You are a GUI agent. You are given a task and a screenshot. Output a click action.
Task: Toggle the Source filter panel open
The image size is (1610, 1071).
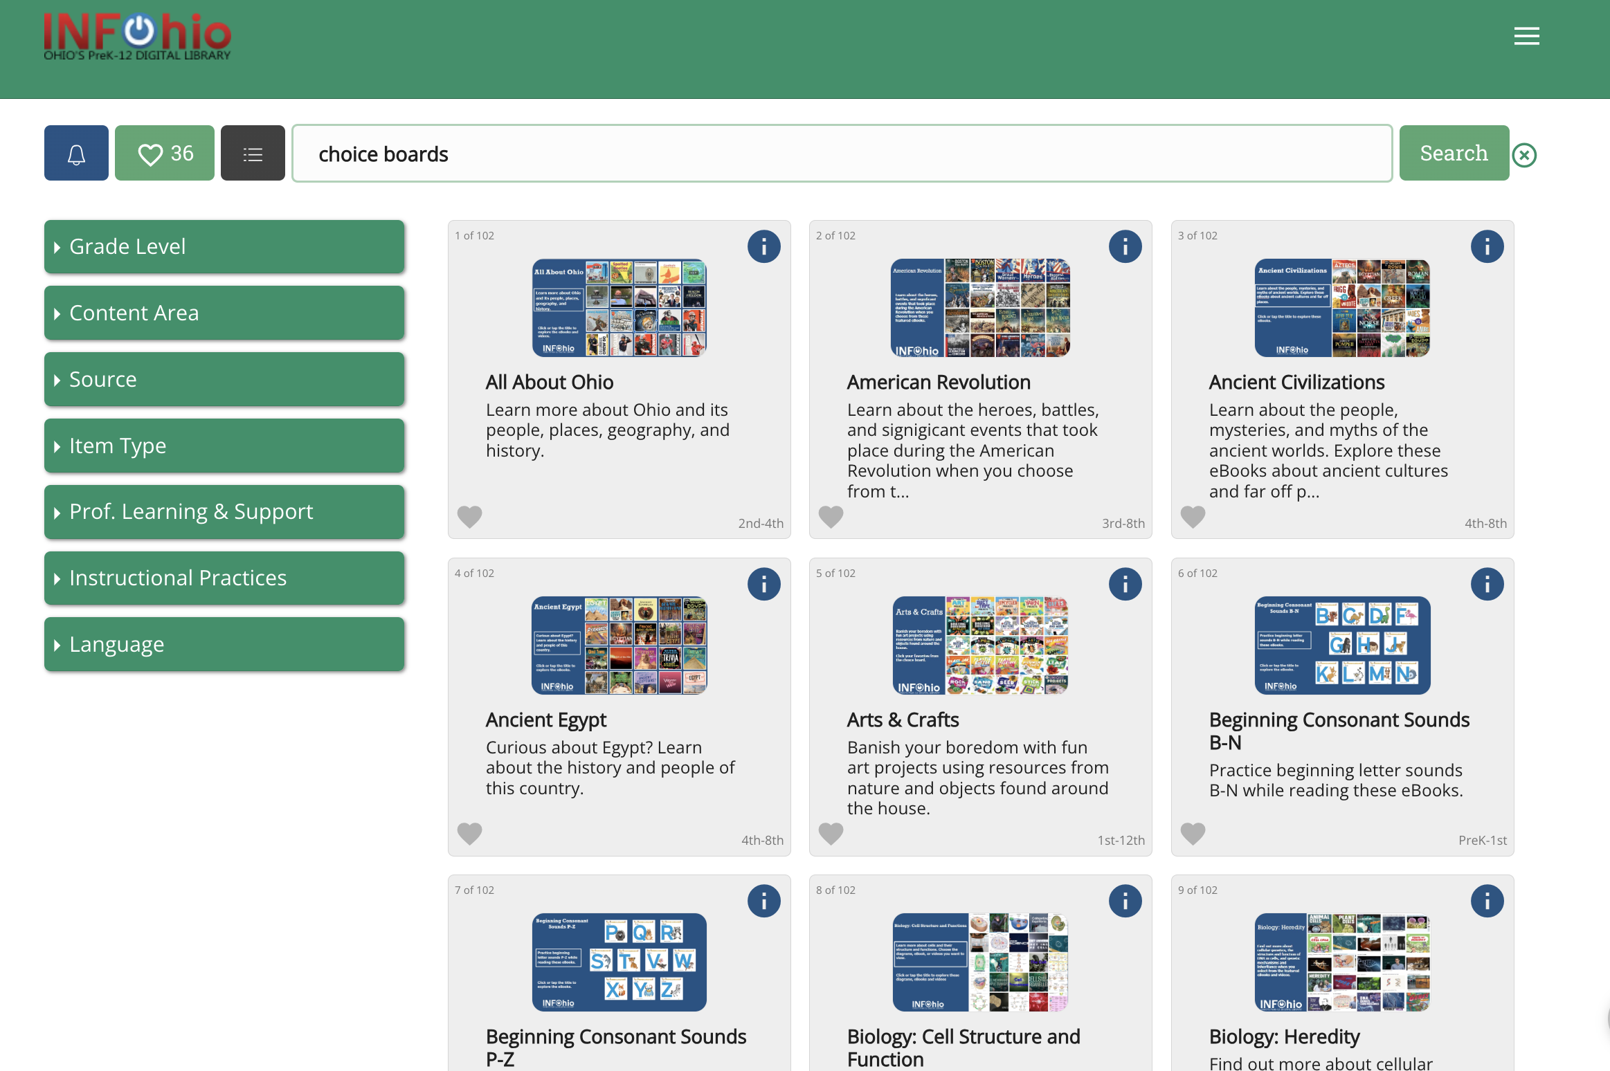coord(225,379)
